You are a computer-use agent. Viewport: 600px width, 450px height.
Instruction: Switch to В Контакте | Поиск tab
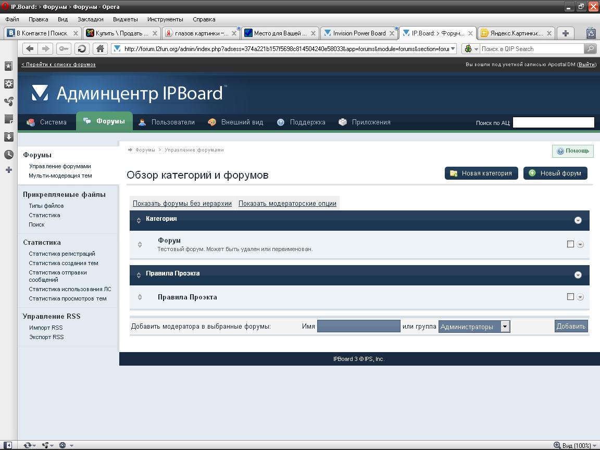[x=42, y=33]
